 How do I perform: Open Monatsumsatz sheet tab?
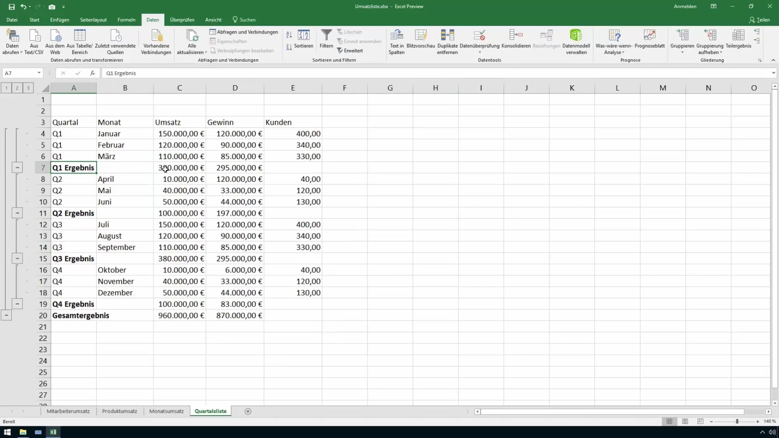tap(166, 411)
